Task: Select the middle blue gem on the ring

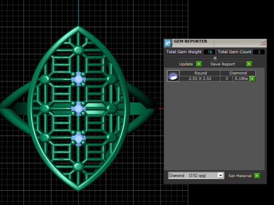Action: click(78, 109)
